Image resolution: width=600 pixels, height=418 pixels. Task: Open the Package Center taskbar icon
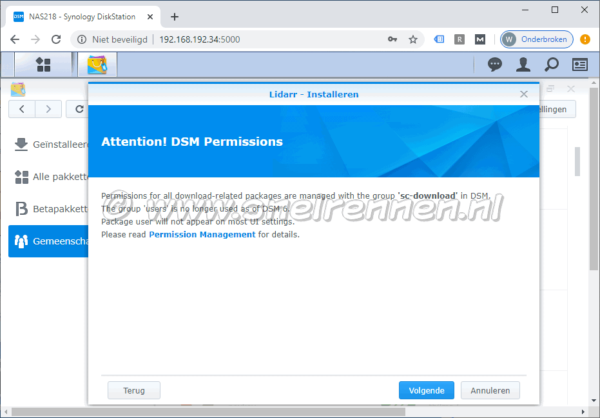pos(97,65)
